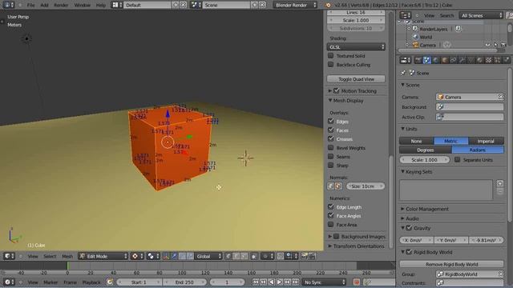Toggle the auto keyframe record button
Image resolution: width=513 pixels, height=288 pixels.
357,282
